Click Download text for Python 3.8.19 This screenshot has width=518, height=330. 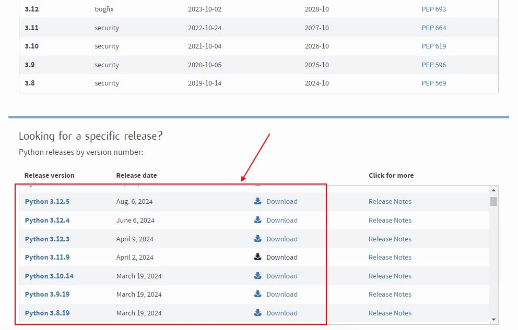click(x=282, y=313)
